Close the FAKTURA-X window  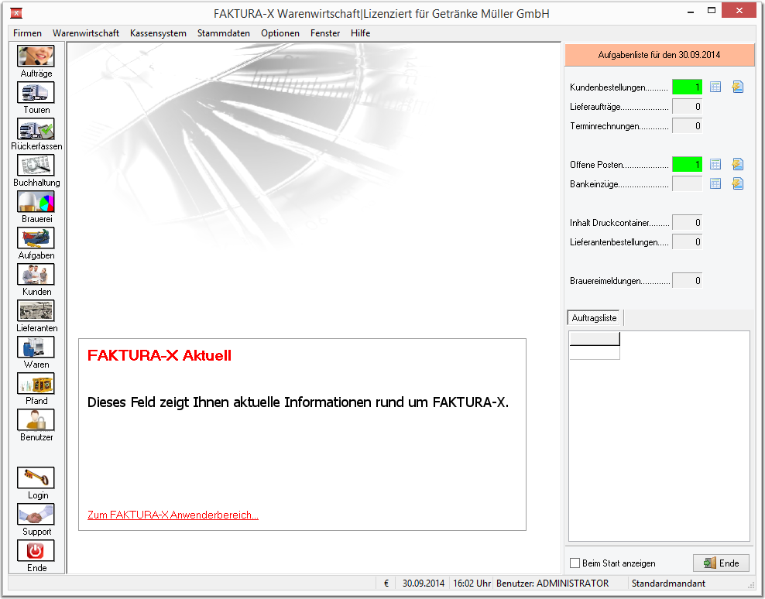point(739,11)
